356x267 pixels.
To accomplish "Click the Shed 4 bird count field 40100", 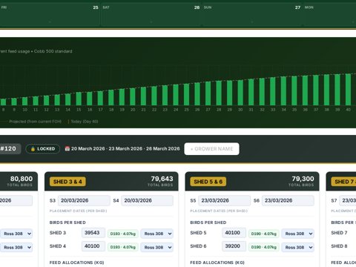I will tap(93, 246).
